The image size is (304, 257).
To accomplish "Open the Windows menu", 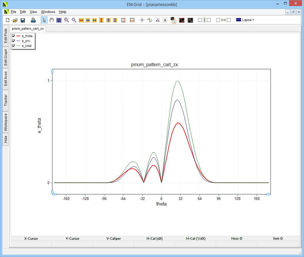I will tap(48, 12).
